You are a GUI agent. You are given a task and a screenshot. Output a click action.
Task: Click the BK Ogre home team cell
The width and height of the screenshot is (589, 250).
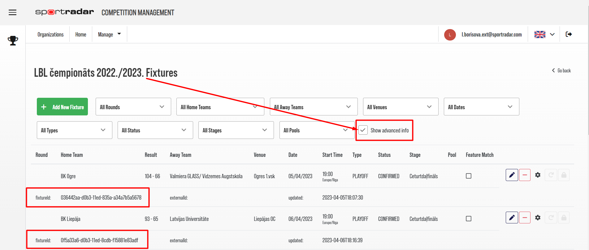coord(68,176)
